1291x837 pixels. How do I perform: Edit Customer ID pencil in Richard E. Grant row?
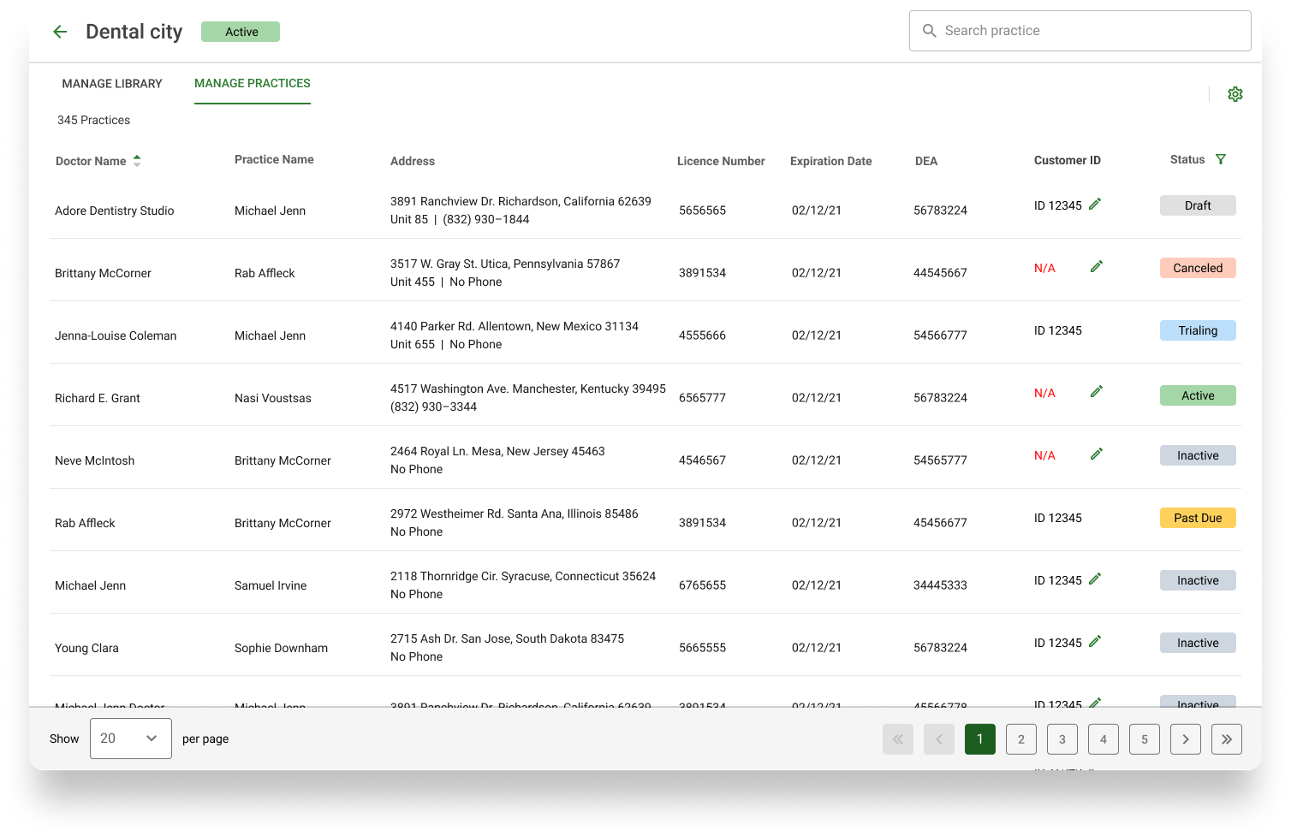1097,392
